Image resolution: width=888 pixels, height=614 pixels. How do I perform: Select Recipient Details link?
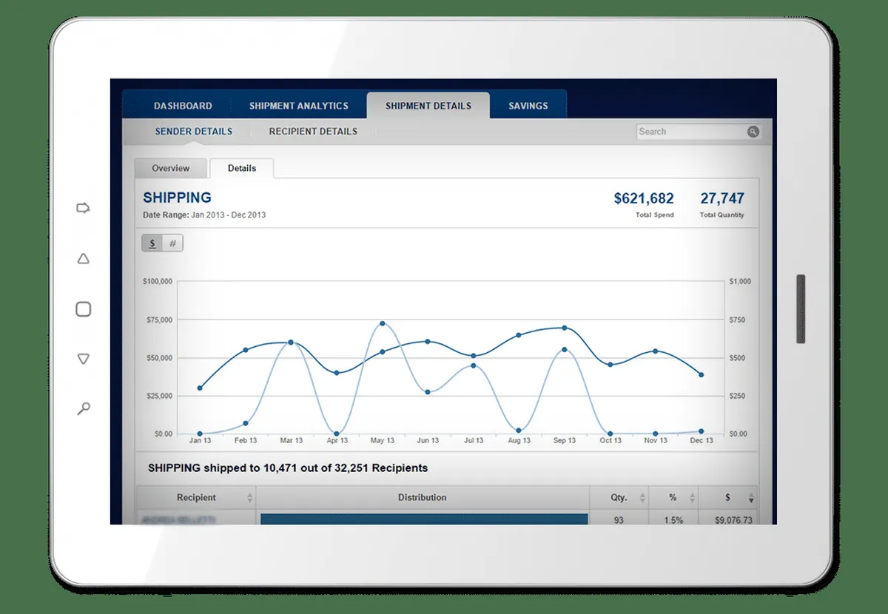313,132
